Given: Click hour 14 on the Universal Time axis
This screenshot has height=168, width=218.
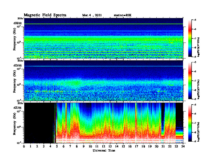Looking at the screenshot, I should [x=117, y=146].
